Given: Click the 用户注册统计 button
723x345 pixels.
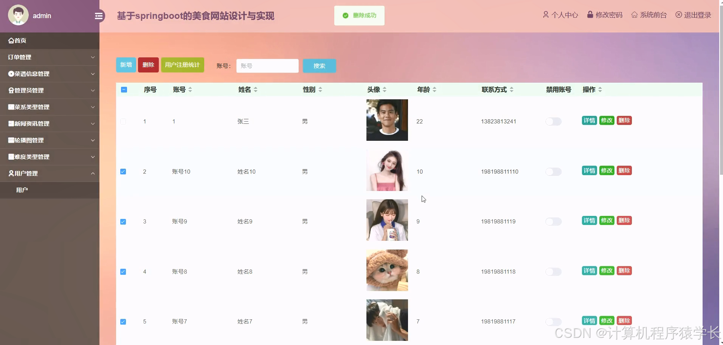Looking at the screenshot, I should tap(183, 65).
